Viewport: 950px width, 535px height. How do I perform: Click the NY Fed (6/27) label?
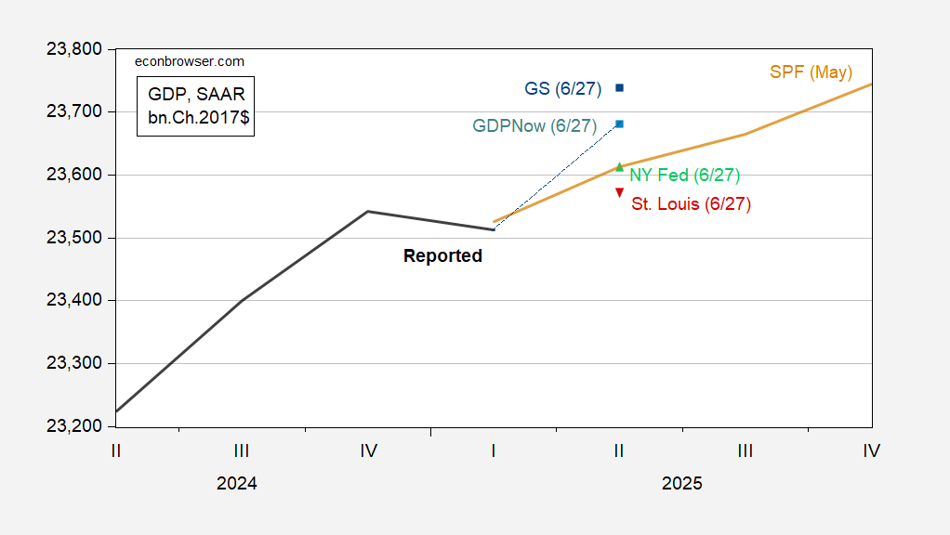[684, 175]
